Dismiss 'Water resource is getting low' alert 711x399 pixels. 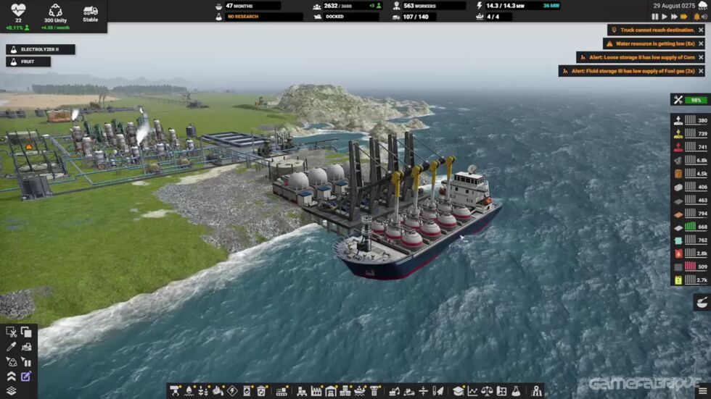pyautogui.click(x=701, y=44)
